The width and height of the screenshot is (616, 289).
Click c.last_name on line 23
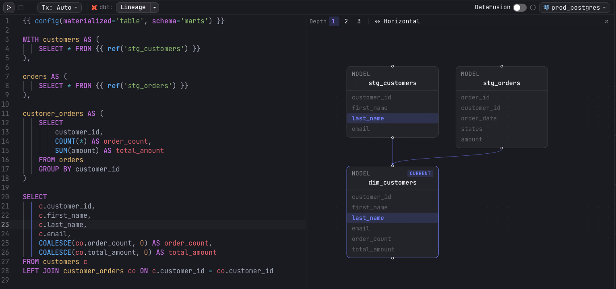(x=63, y=225)
